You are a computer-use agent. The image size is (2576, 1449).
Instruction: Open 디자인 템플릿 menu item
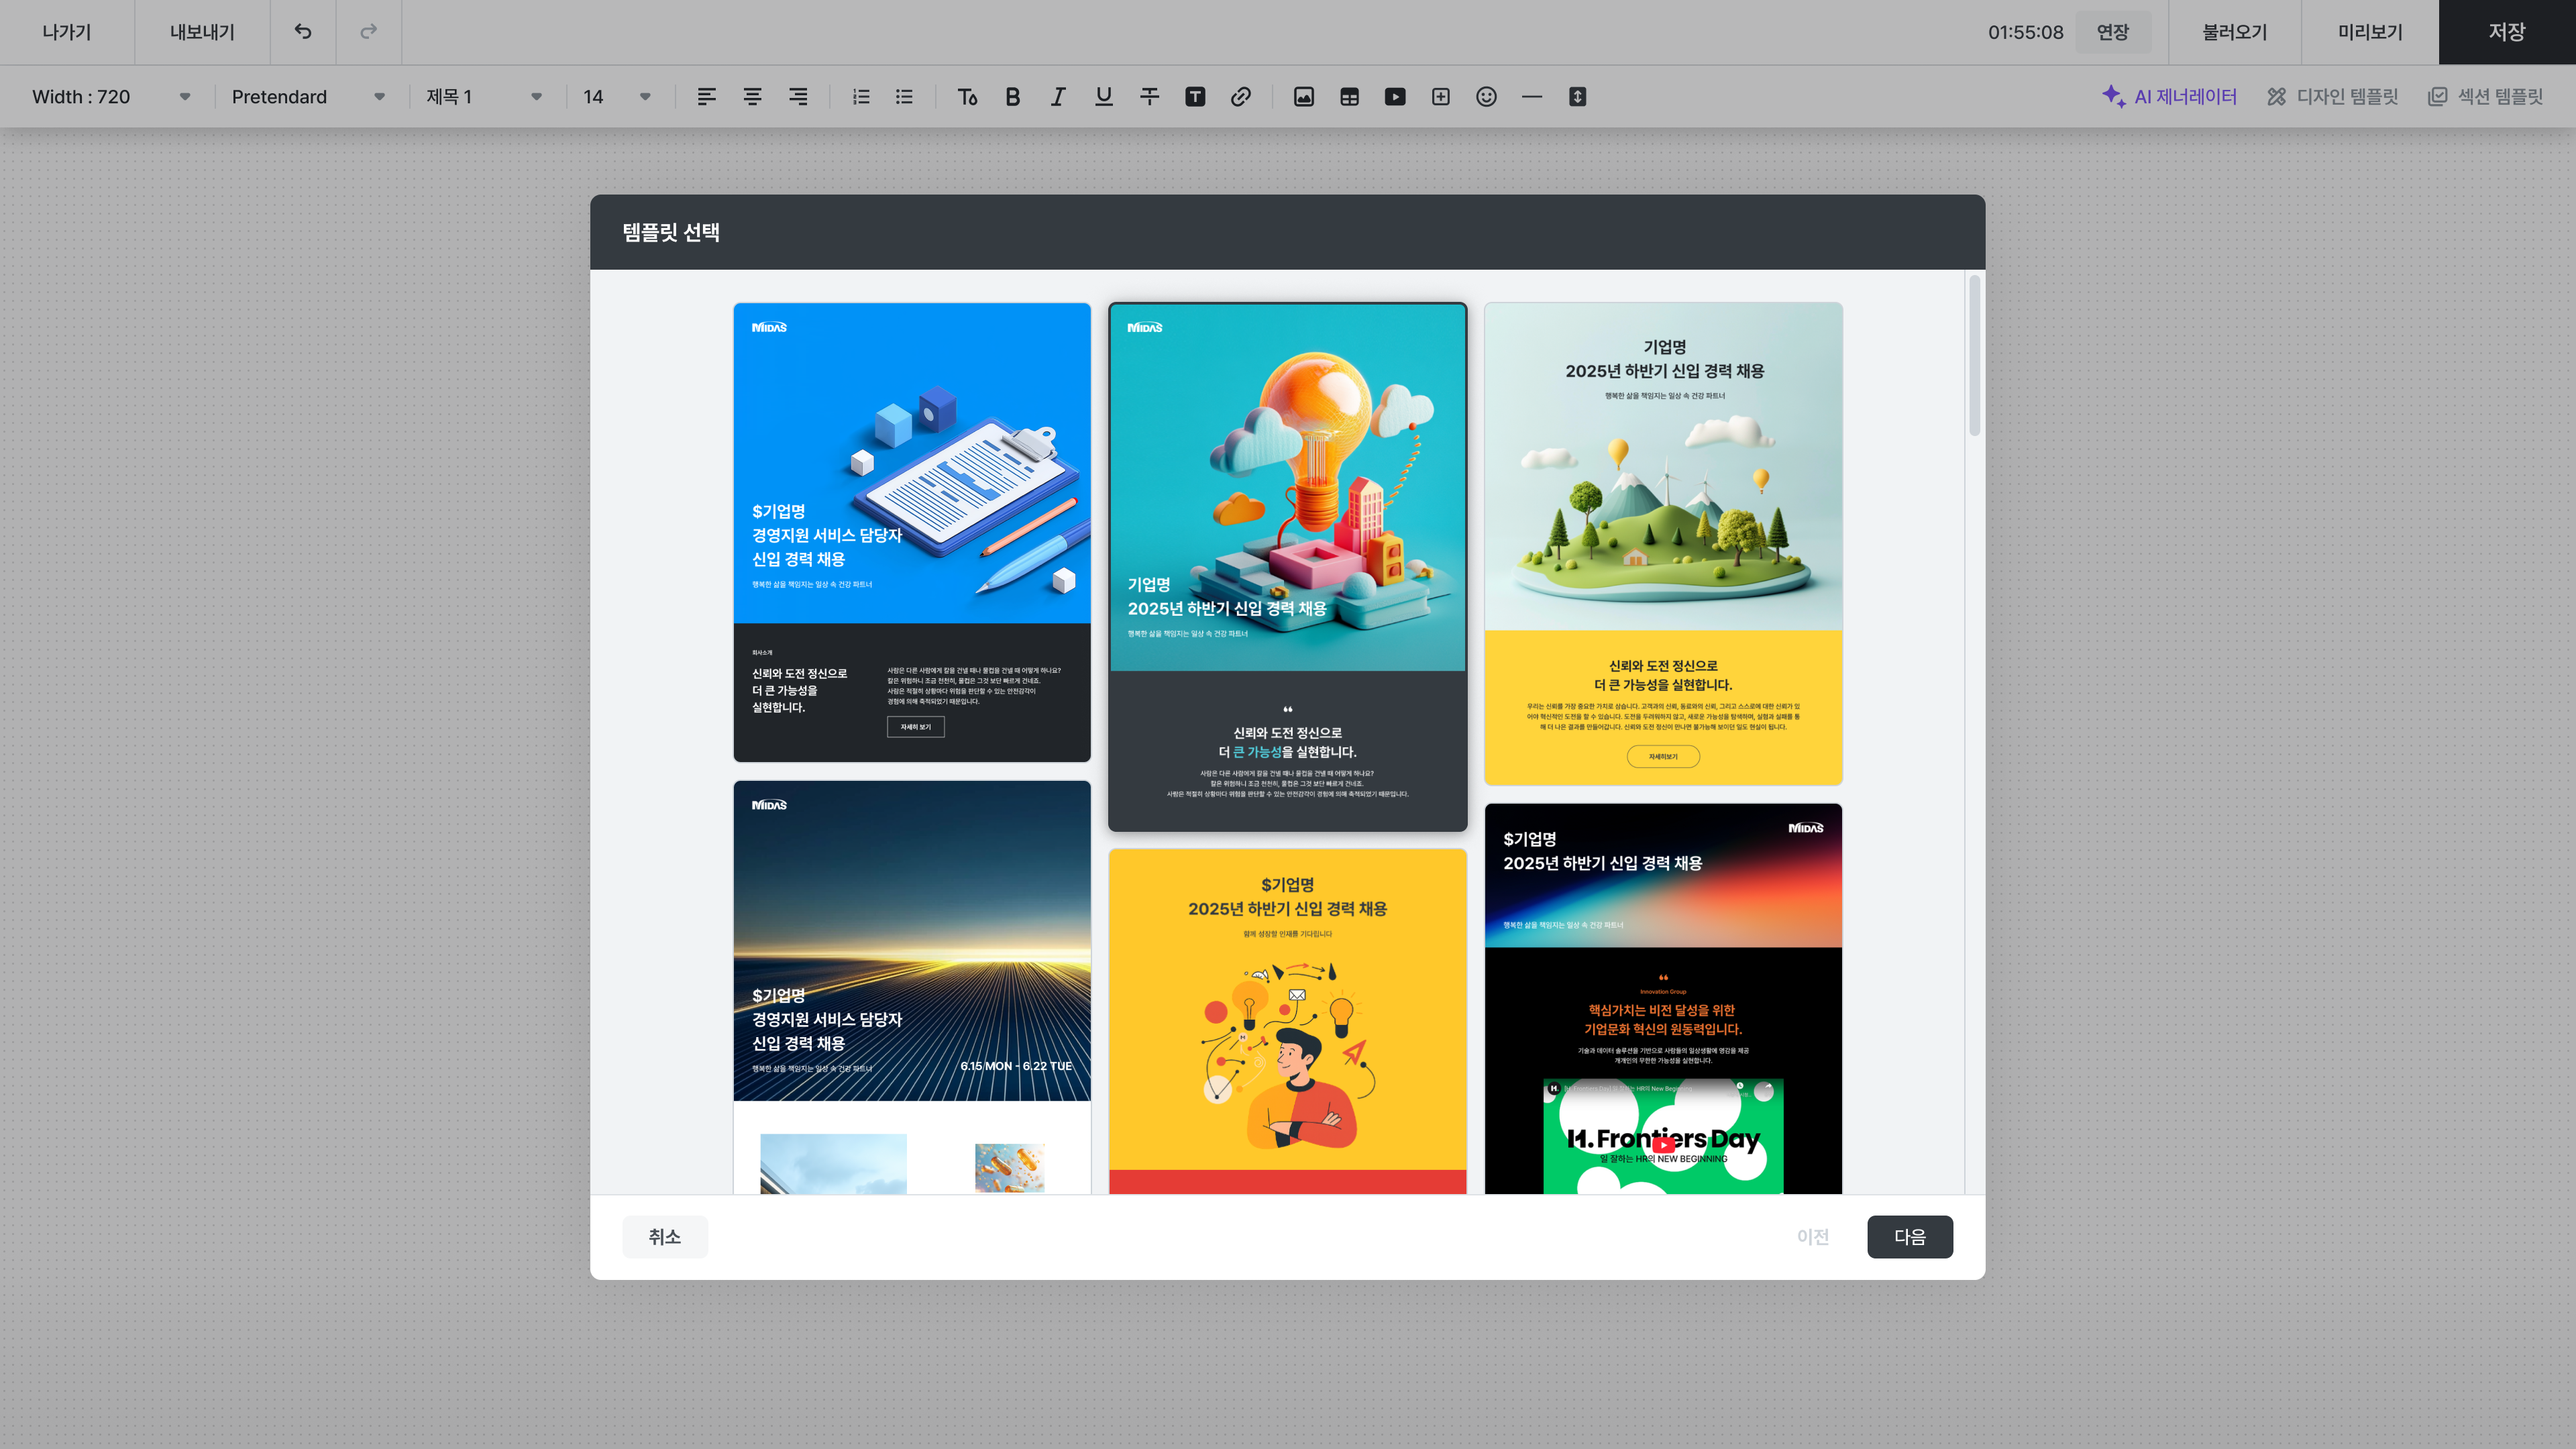tap(2333, 97)
